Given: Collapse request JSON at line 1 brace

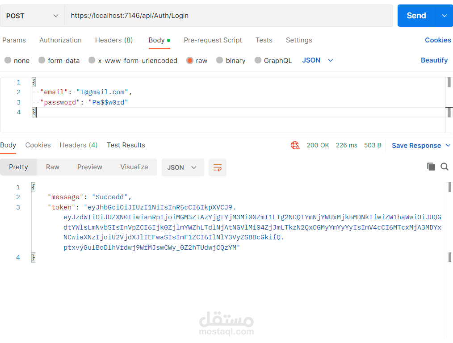Looking at the screenshot, I should 34,82.
